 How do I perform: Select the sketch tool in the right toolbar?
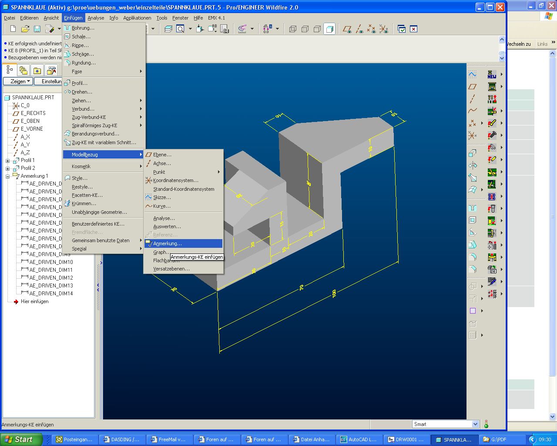[473, 74]
